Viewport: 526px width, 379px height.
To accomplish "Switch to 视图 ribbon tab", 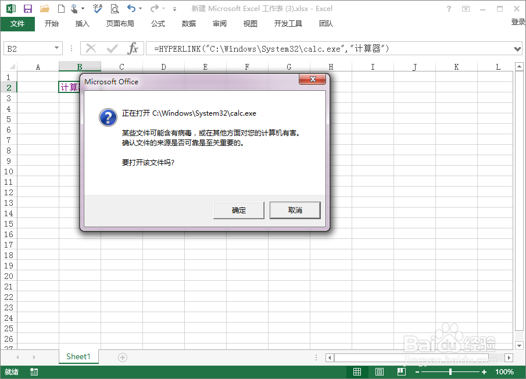I will click(x=251, y=23).
